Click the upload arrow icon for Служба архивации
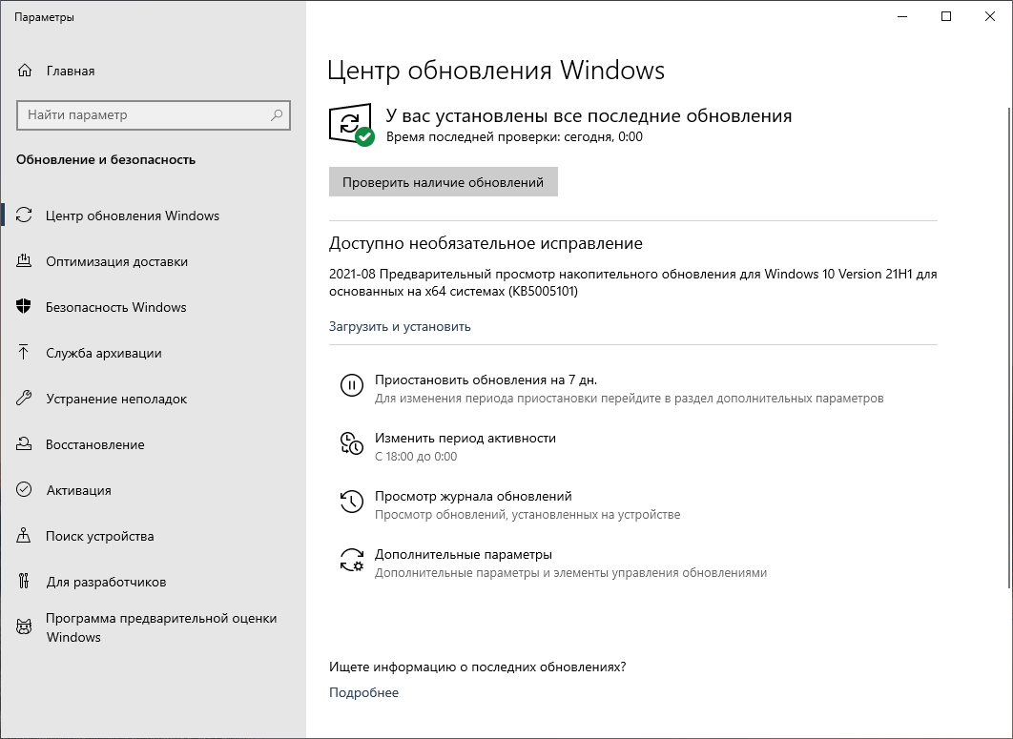This screenshot has height=739, width=1013. (25, 353)
